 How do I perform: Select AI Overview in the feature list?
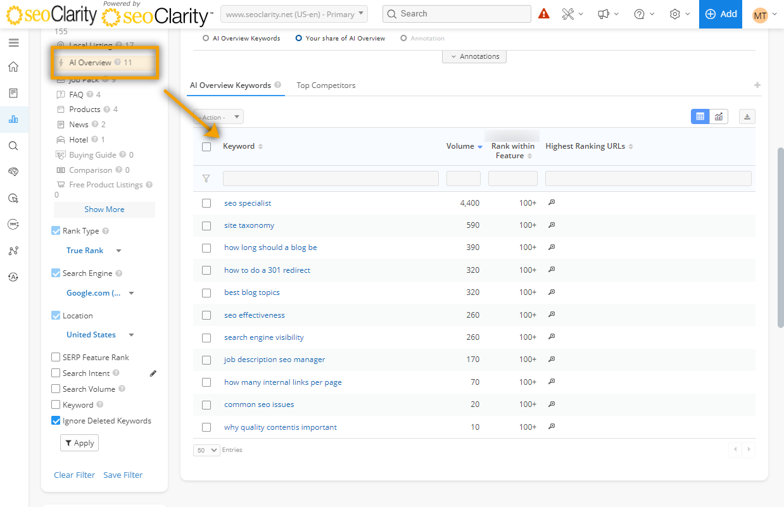(x=90, y=63)
